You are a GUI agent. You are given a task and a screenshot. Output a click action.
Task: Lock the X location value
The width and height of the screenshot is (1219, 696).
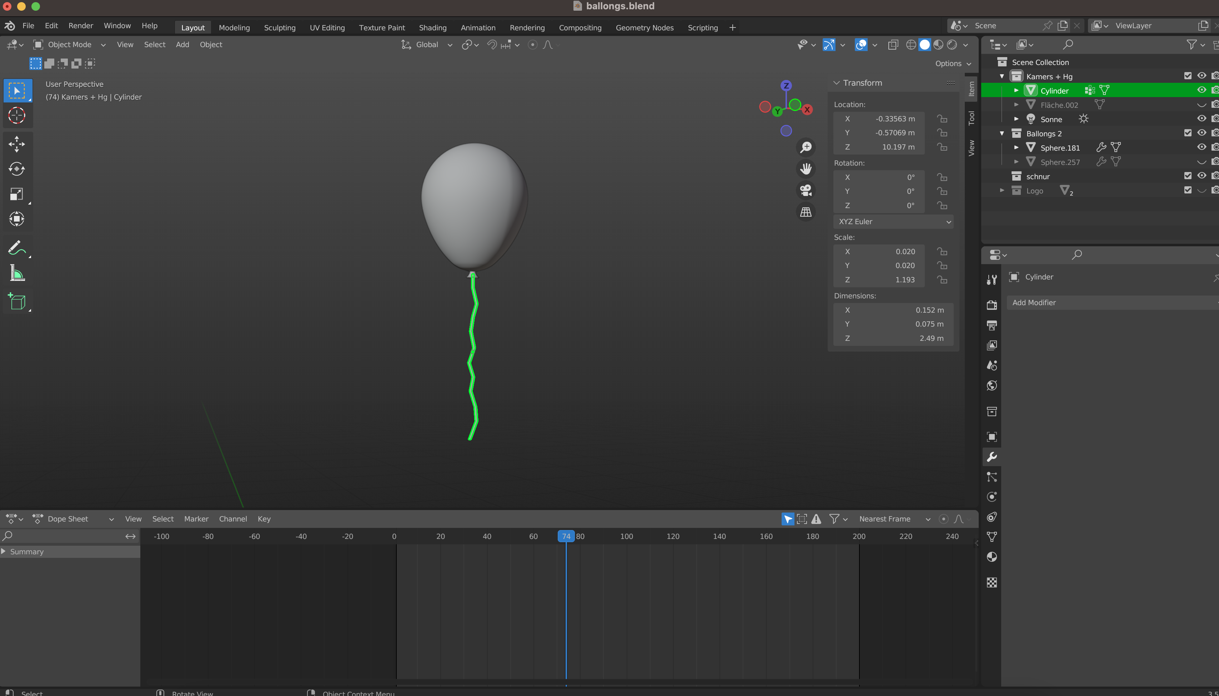tap(942, 118)
